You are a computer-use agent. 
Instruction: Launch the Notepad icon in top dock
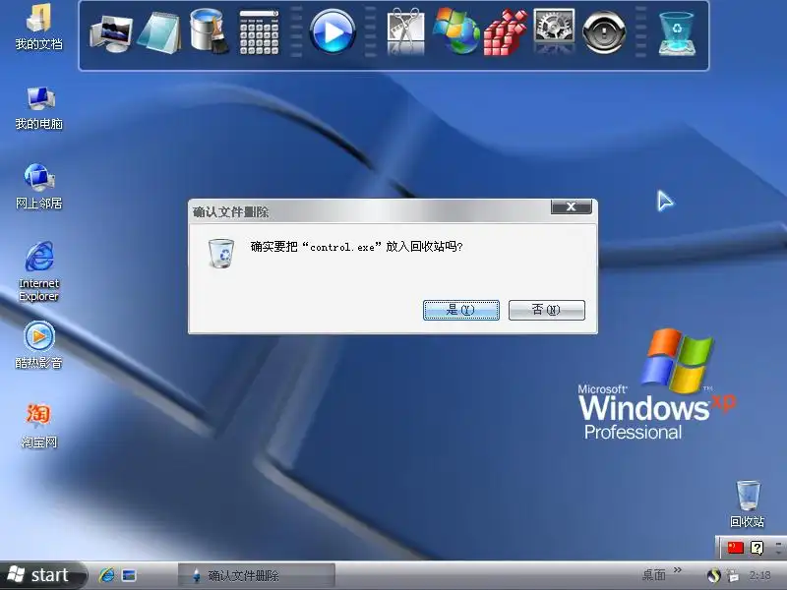pyautogui.click(x=159, y=33)
